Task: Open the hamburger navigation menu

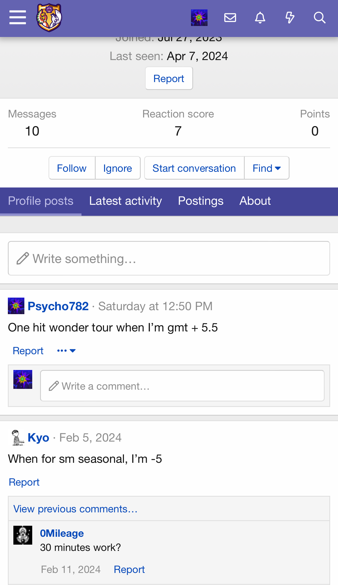Action: (x=18, y=18)
